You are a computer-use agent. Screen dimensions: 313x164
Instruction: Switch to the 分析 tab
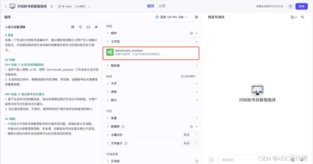point(162,6)
